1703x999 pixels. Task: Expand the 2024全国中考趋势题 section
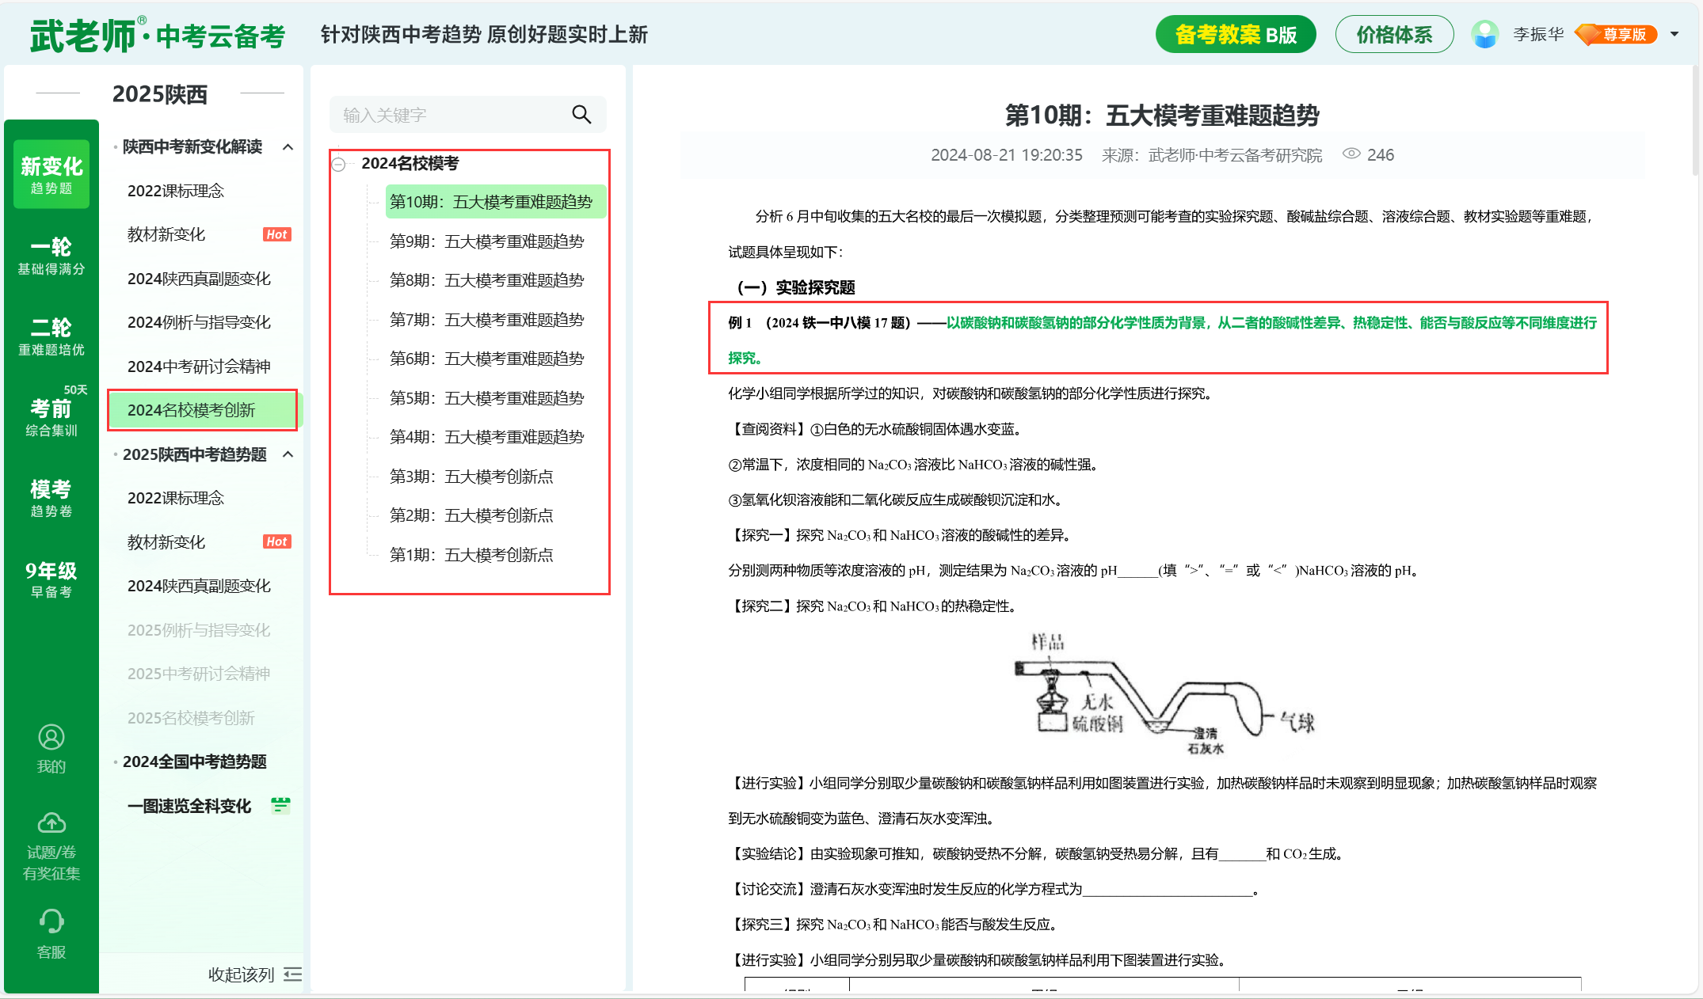[195, 762]
